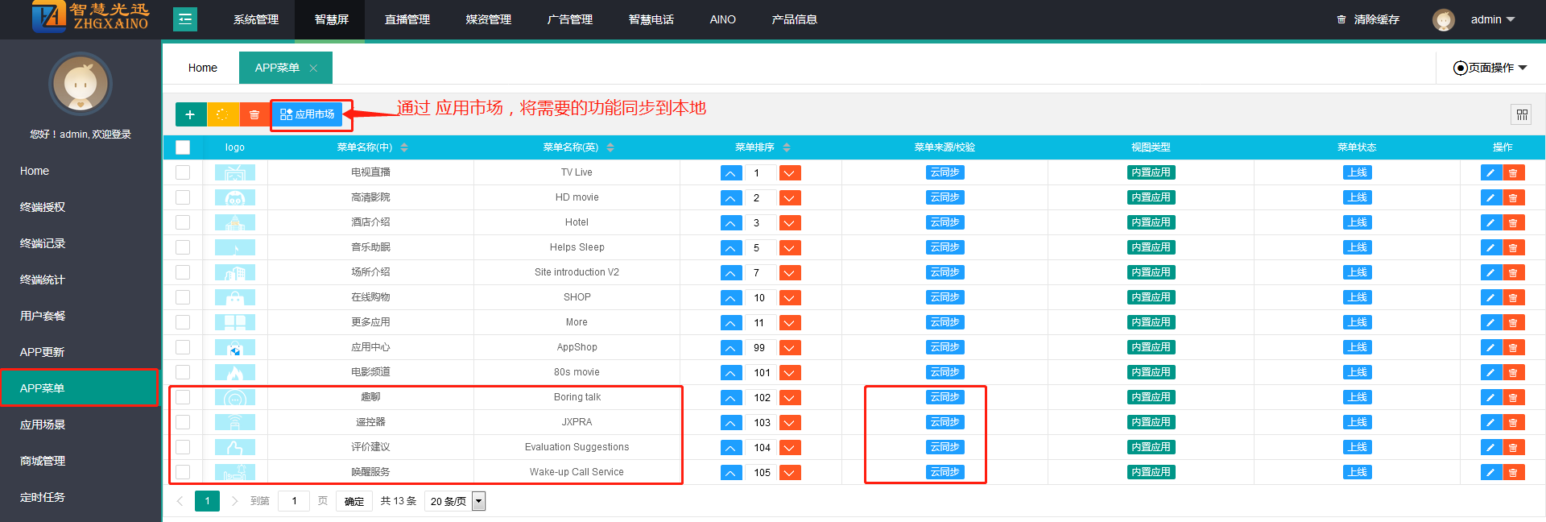Image resolution: width=1546 pixels, height=522 pixels.
Task: Open the 直播管理 top menu
Action: pyautogui.click(x=407, y=19)
